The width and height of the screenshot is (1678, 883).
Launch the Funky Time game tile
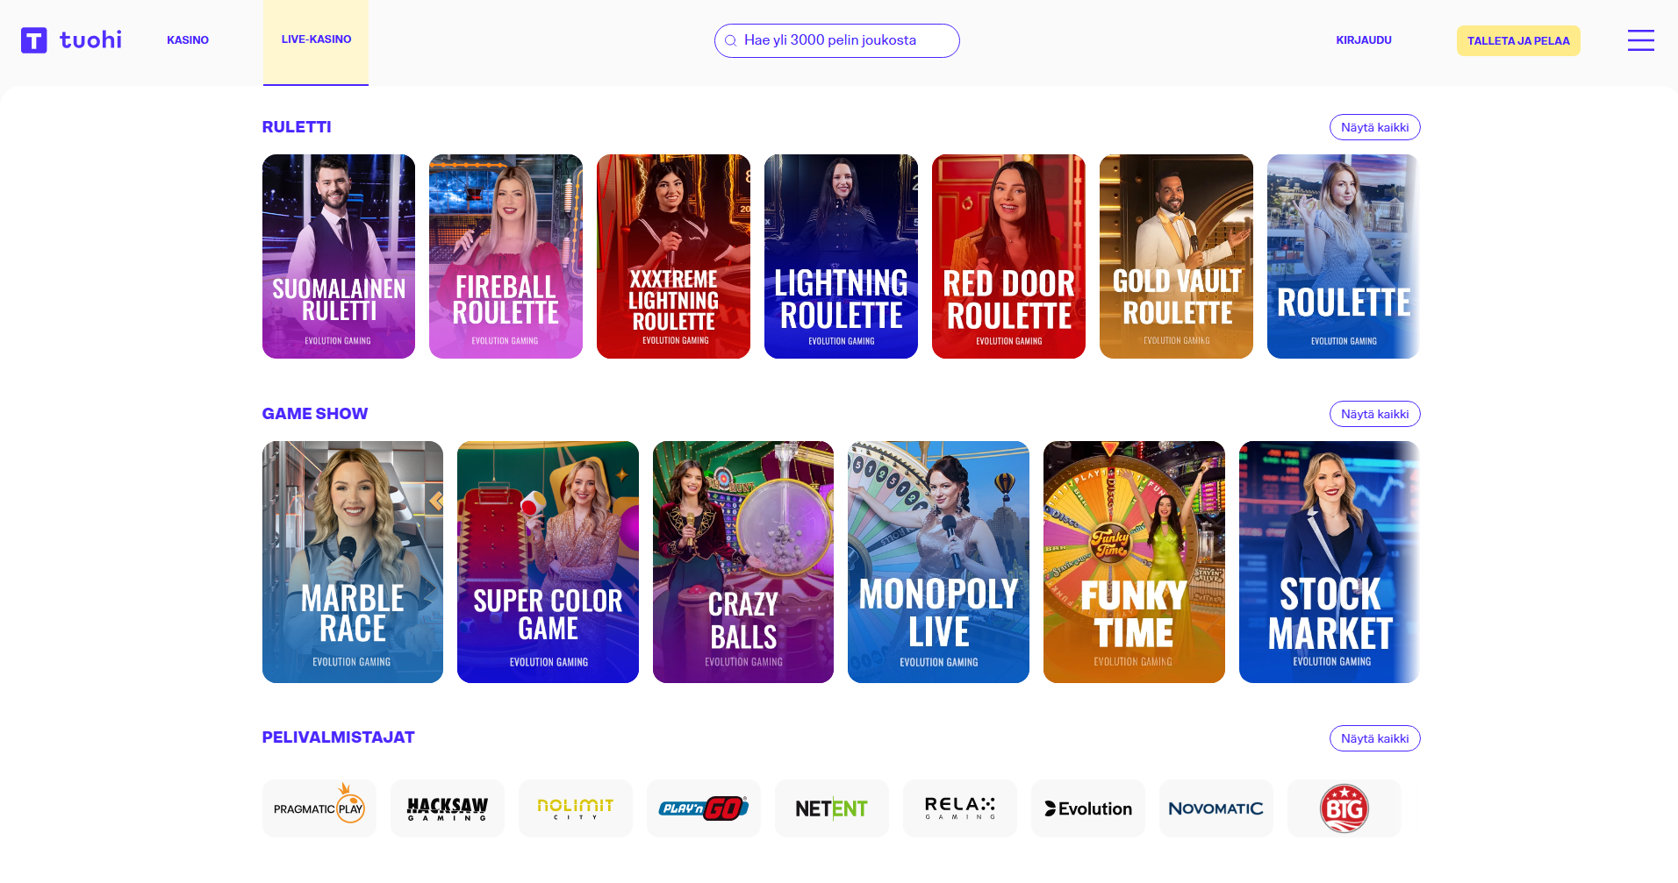[x=1134, y=562]
